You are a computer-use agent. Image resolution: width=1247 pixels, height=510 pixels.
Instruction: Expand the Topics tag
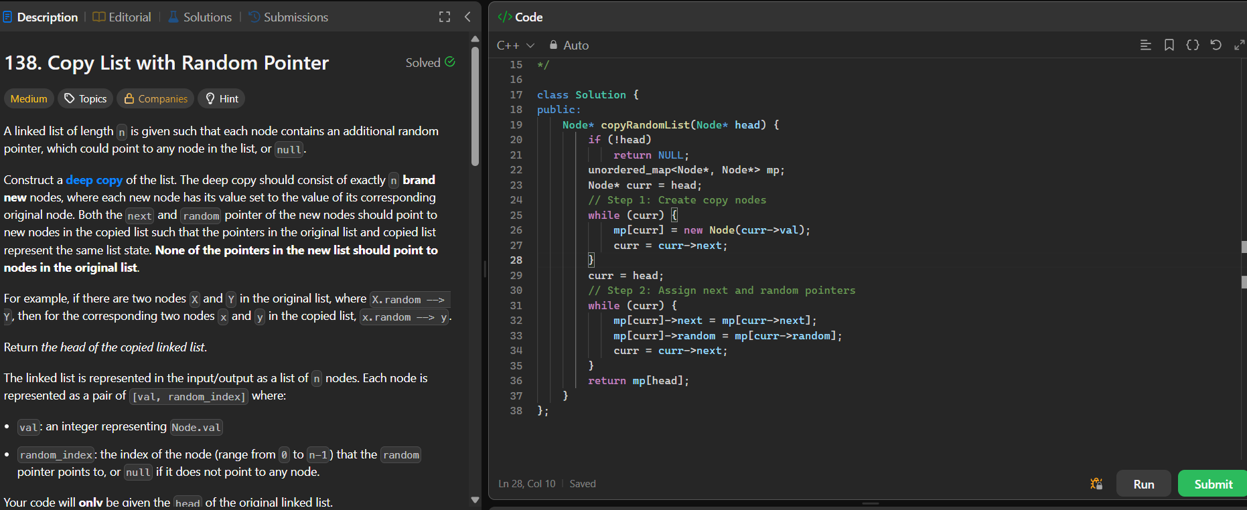click(x=85, y=98)
